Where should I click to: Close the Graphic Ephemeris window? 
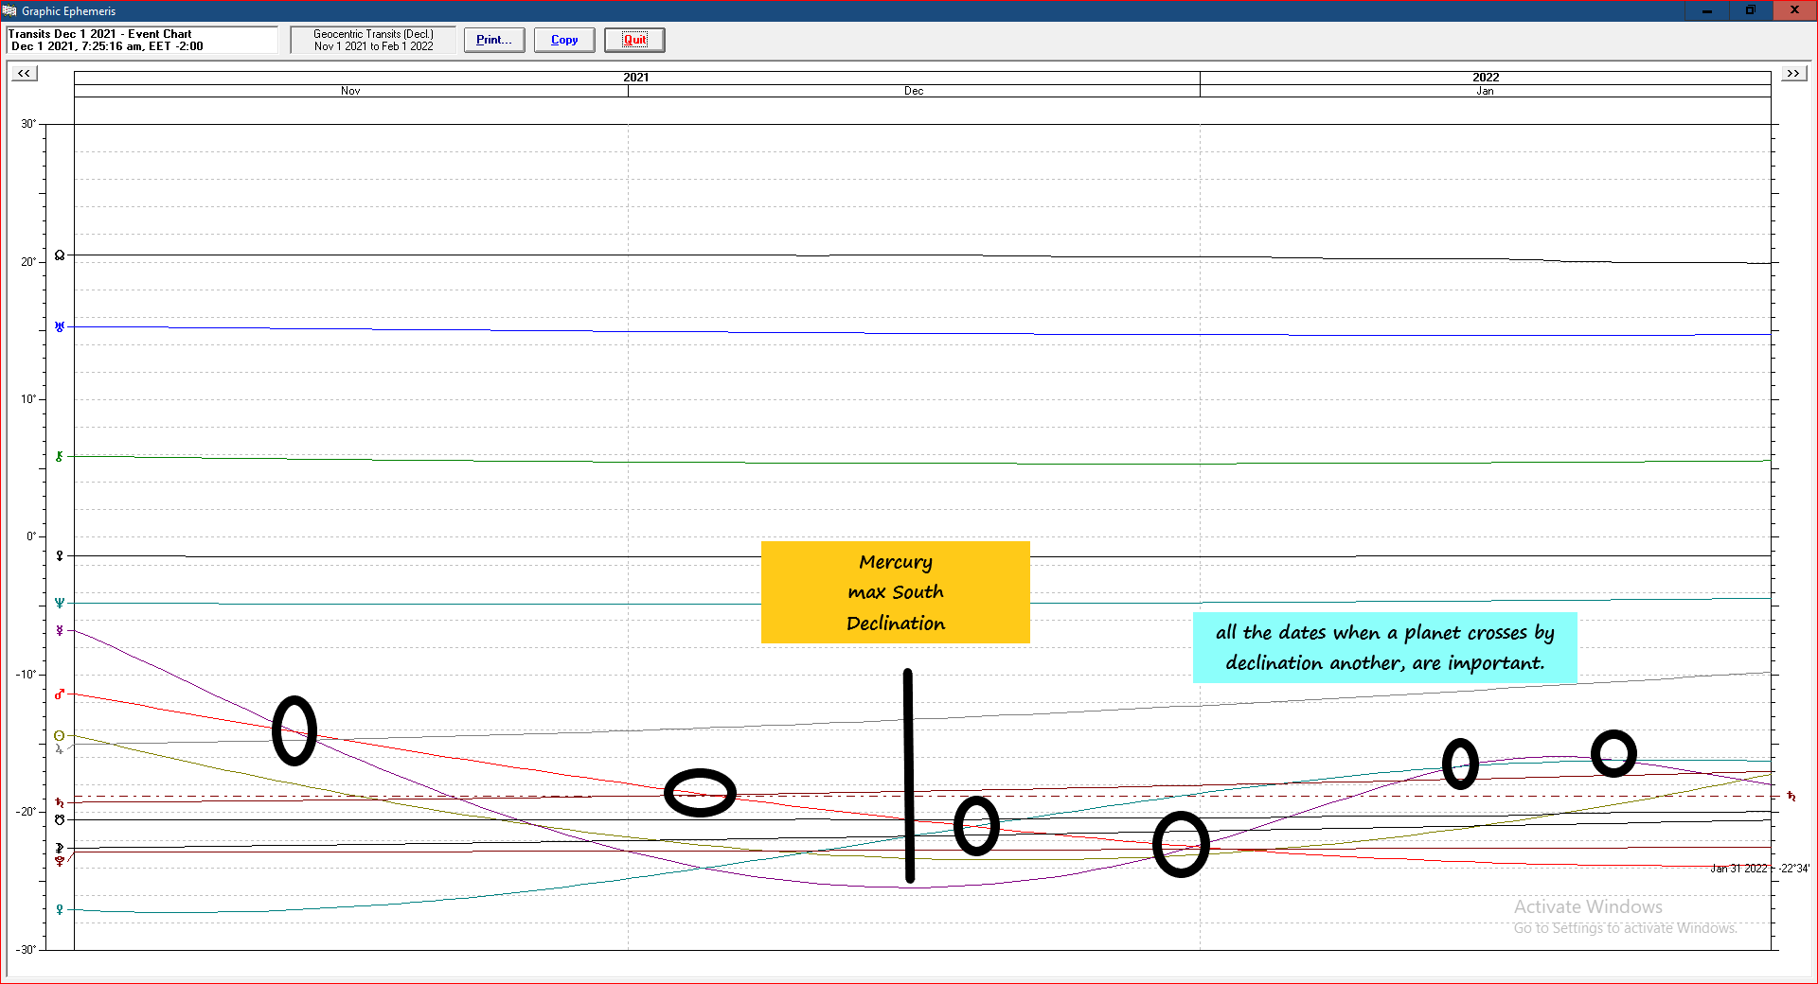tap(1794, 10)
